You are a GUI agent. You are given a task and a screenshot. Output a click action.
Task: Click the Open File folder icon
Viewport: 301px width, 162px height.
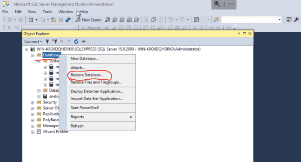tap(54, 20)
